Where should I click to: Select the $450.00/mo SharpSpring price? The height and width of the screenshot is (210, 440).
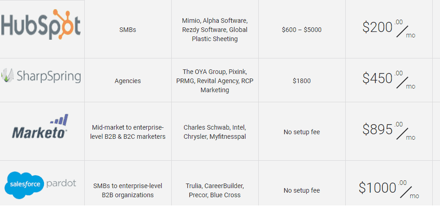(x=389, y=80)
